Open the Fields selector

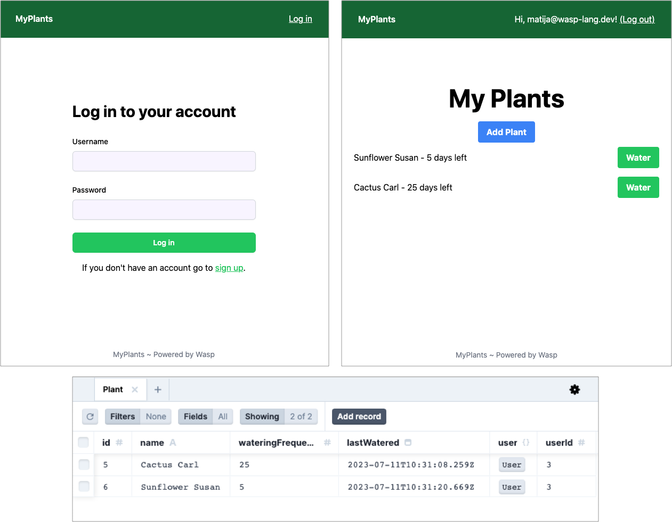(205, 417)
